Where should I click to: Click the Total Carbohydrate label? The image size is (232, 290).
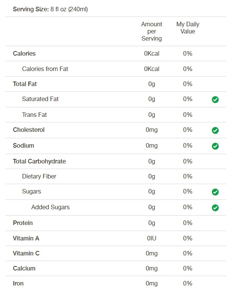[39, 161]
